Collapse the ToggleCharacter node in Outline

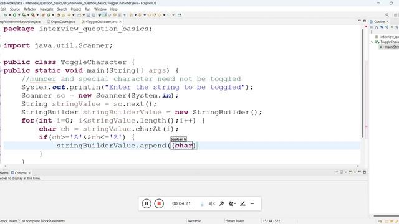pyautogui.click(x=372, y=42)
